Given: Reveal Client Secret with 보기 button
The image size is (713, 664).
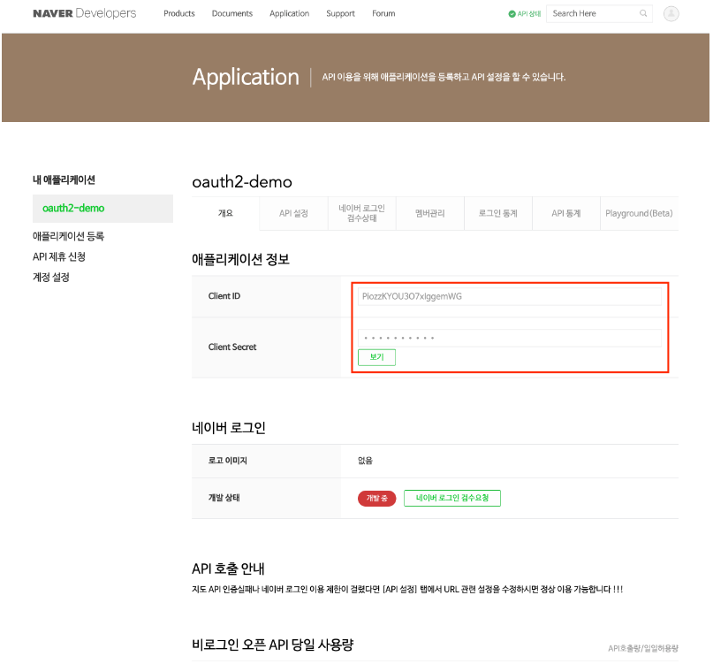Looking at the screenshot, I should [376, 357].
